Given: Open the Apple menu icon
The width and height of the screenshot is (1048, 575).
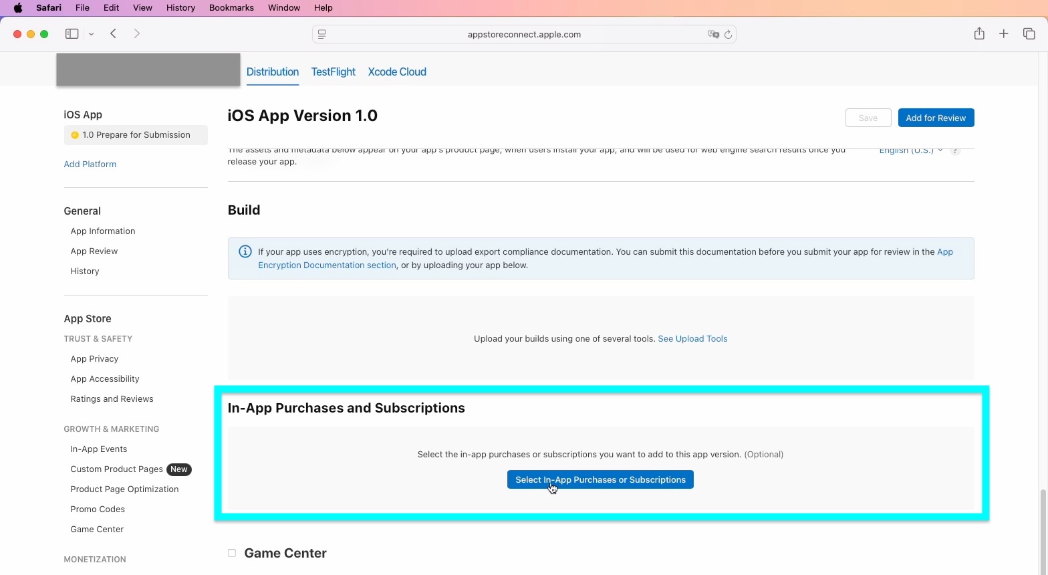Looking at the screenshot, I should 18,8.
